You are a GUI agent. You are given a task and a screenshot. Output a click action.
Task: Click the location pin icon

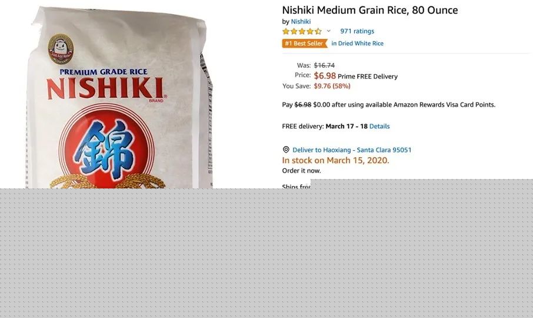point(286,150)
